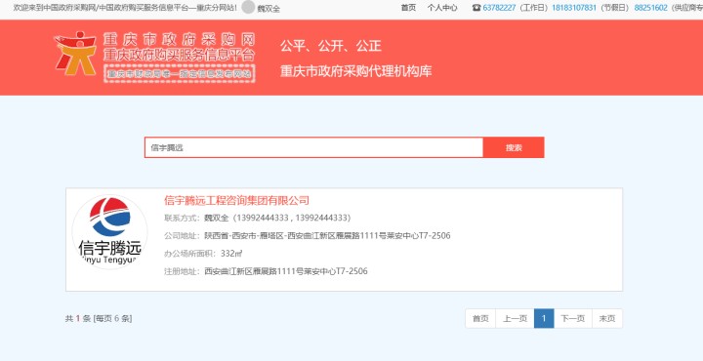
Task: Click the 共 1 条 [每页 6 条] count text
Action: [x=99, y=318]
